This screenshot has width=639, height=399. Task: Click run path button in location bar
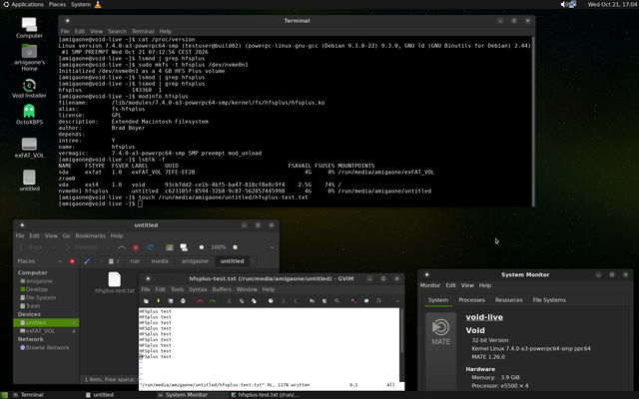135,261
